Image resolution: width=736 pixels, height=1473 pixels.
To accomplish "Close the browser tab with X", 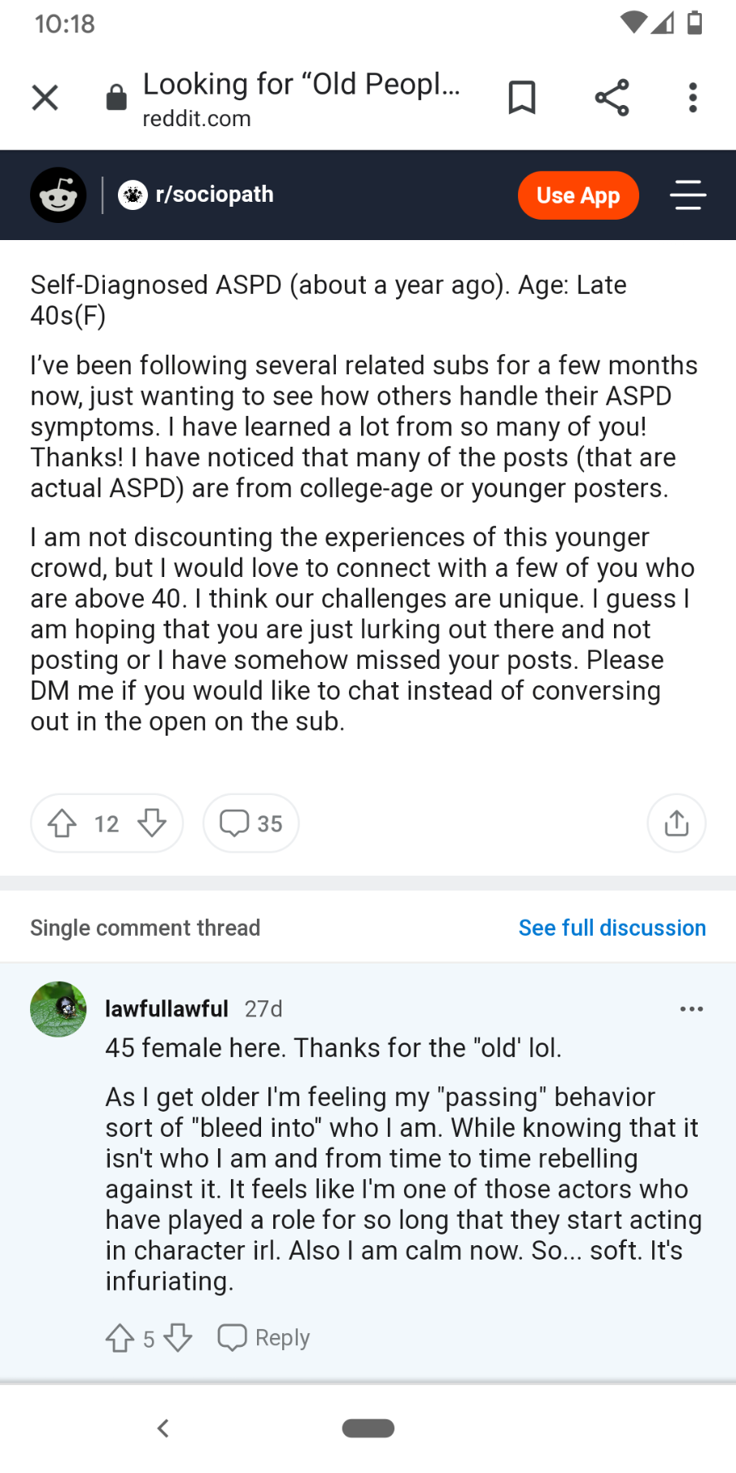I will click(x=45, y=98).
